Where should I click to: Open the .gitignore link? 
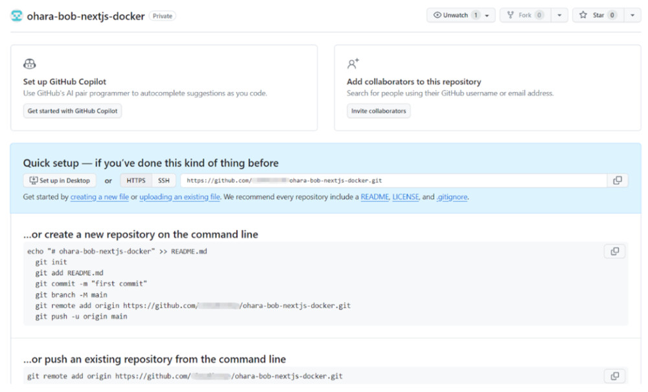click(452, 197)
